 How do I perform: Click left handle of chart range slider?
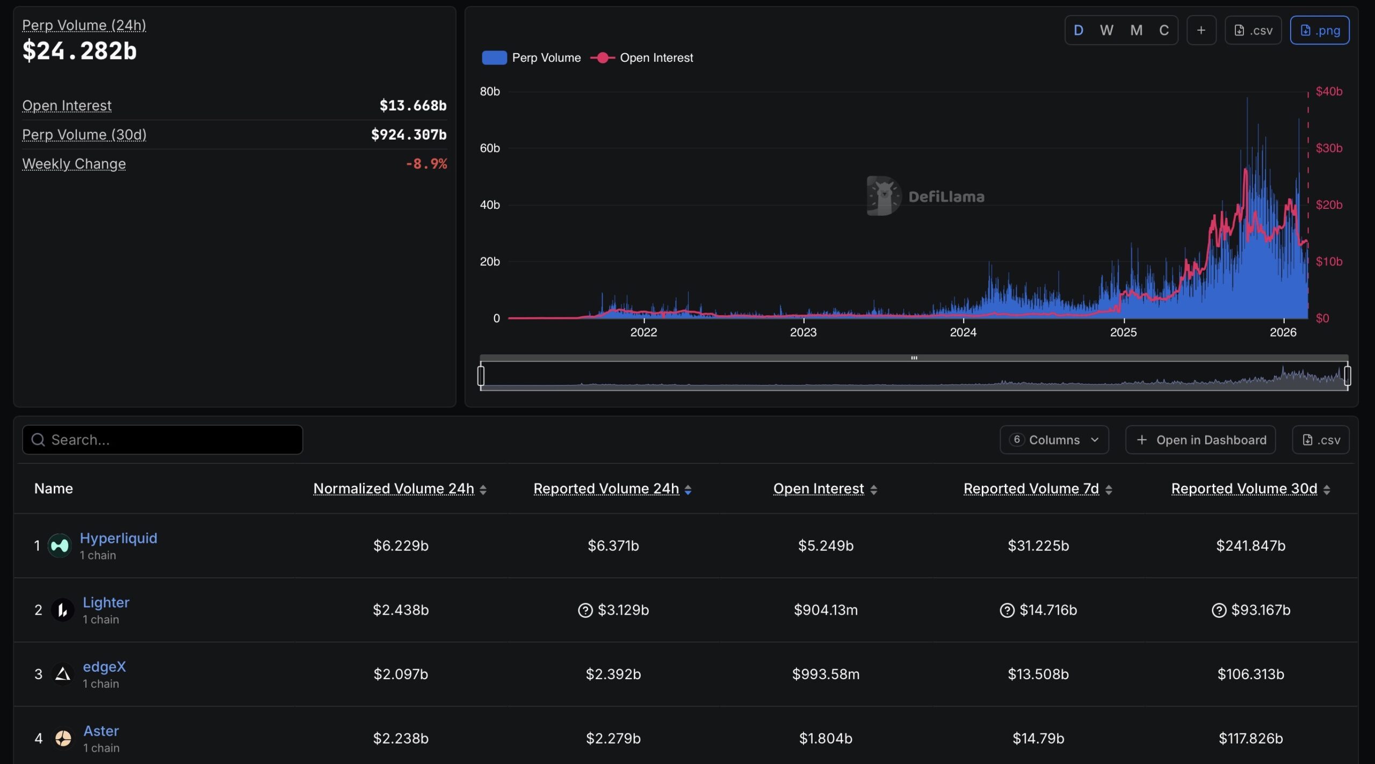click(481, 375)
